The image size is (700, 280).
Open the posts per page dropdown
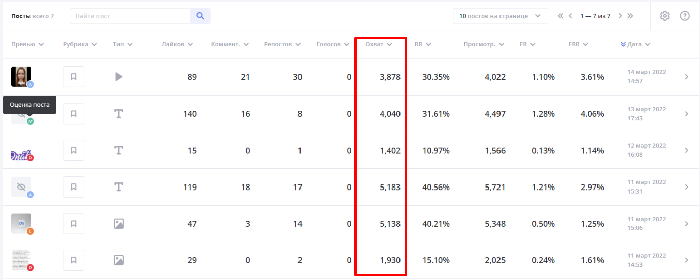point(500,16)
